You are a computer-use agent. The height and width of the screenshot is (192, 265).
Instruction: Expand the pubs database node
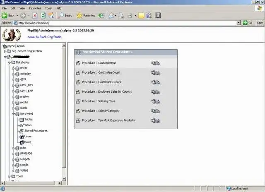[x=13, y=148]
